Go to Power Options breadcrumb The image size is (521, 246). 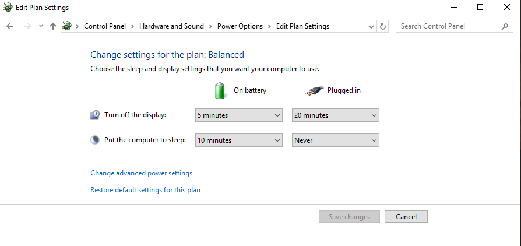(240, 26)
